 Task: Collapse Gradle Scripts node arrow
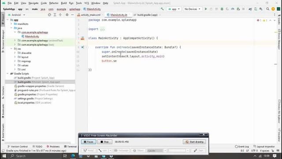(x=7, y=74)
